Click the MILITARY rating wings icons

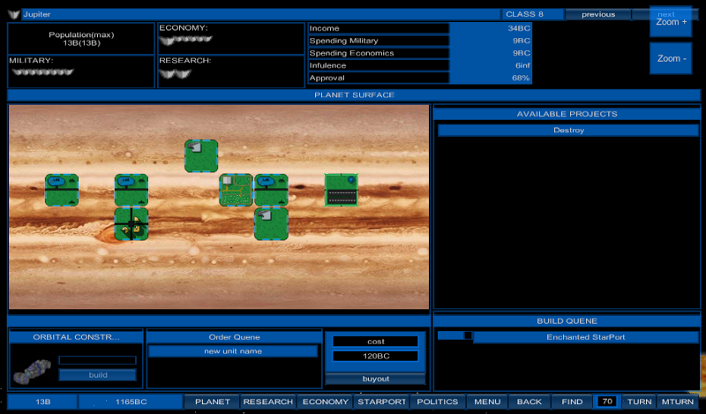(x=42, y=72)
